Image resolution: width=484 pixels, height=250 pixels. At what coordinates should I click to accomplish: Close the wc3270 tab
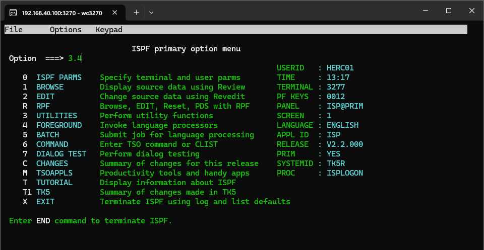click(x=114, y=13)
